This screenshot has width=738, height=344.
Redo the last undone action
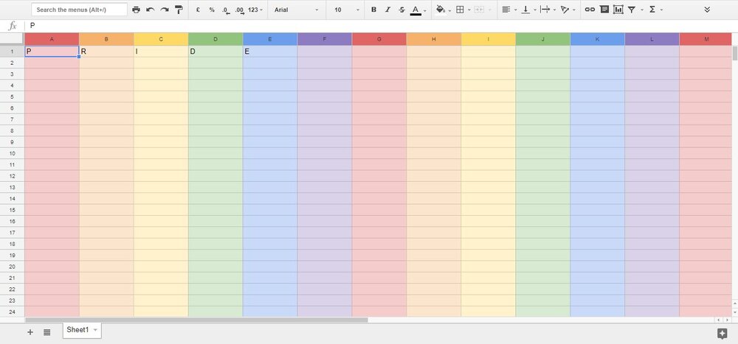pos(165,10)
